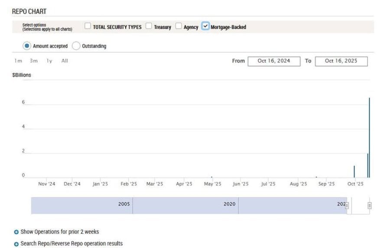The width and height of the screenshot is (377, 248).
Task: Select the Outstanding radio button
Action: tap(76, 46)
